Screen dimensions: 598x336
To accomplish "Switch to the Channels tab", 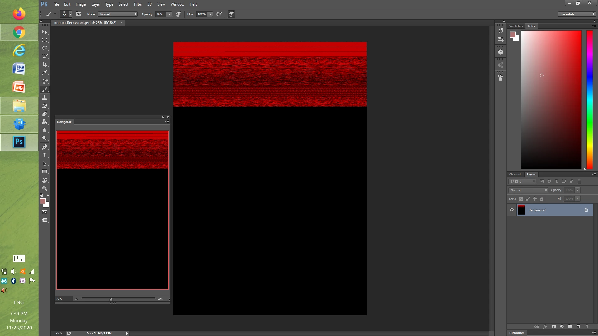I will (515, 175).
